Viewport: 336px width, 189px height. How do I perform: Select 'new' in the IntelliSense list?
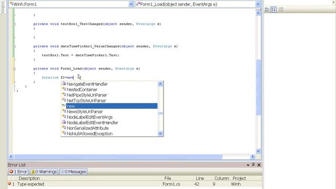tap(112, 106)
